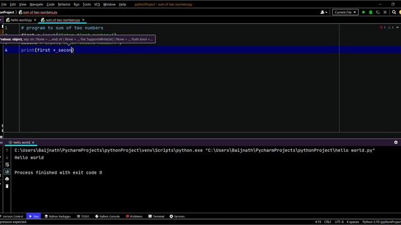Click the stop process square icon

(x=385, y=12)
